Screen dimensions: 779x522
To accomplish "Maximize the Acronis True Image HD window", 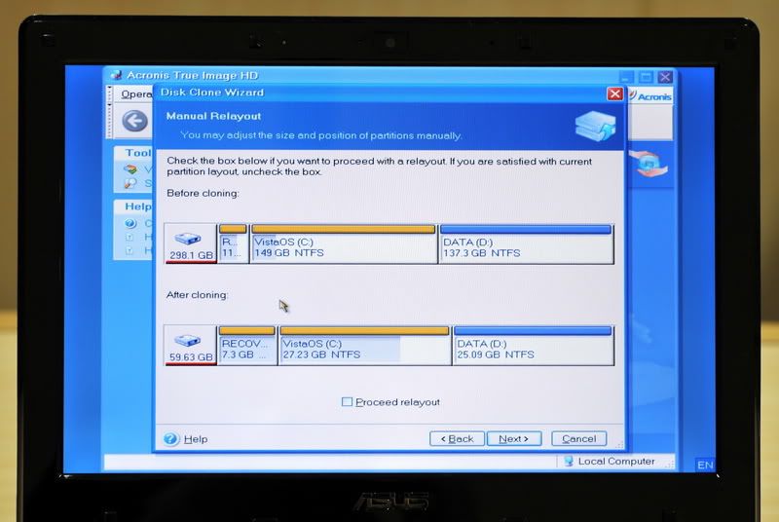I will pos(646,77).
